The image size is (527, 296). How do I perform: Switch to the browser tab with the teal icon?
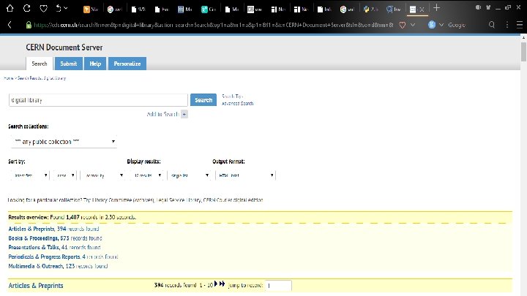pos(209,10)
